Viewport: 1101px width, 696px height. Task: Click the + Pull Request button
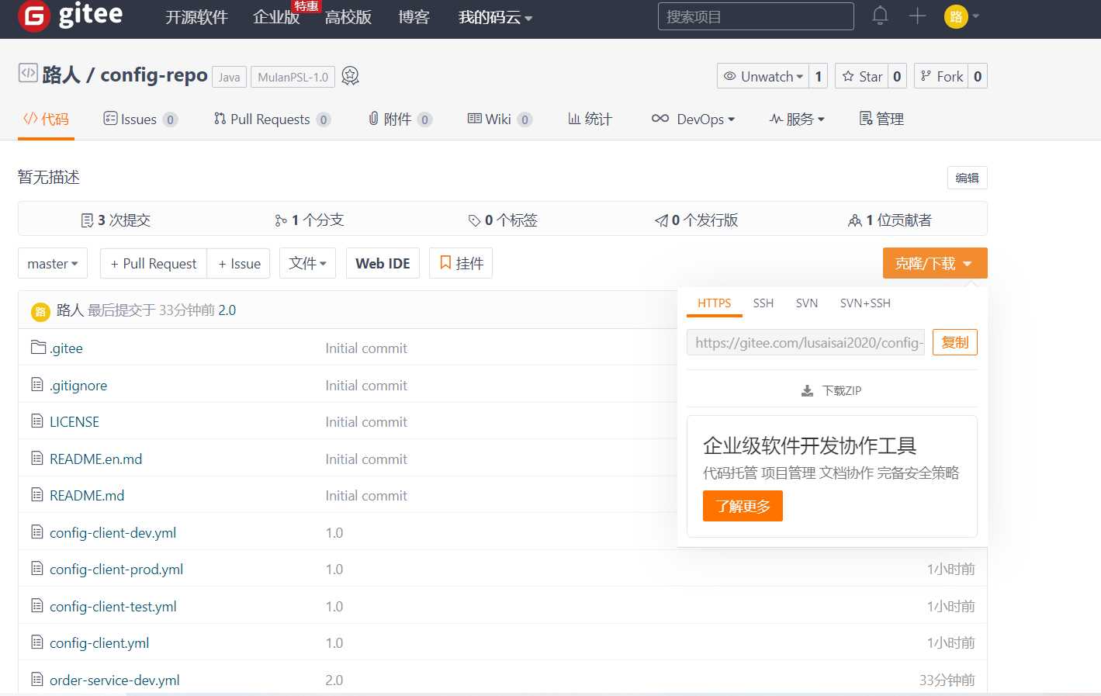tap(154, 264)
